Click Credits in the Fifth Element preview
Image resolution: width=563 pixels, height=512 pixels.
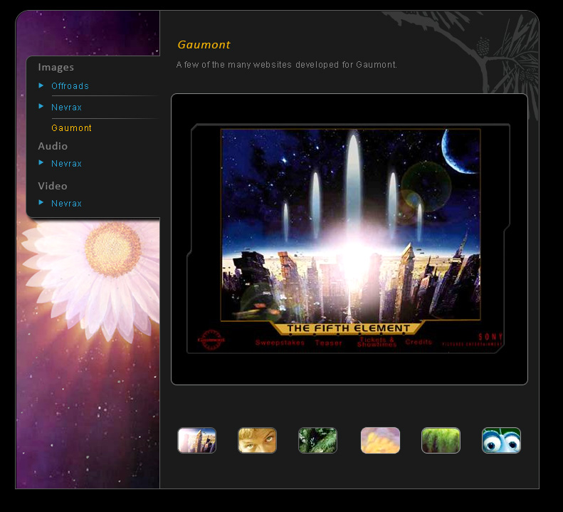[x=419, y=342]
